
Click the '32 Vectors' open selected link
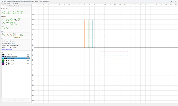pyautogui.click(x=13, y=43)
